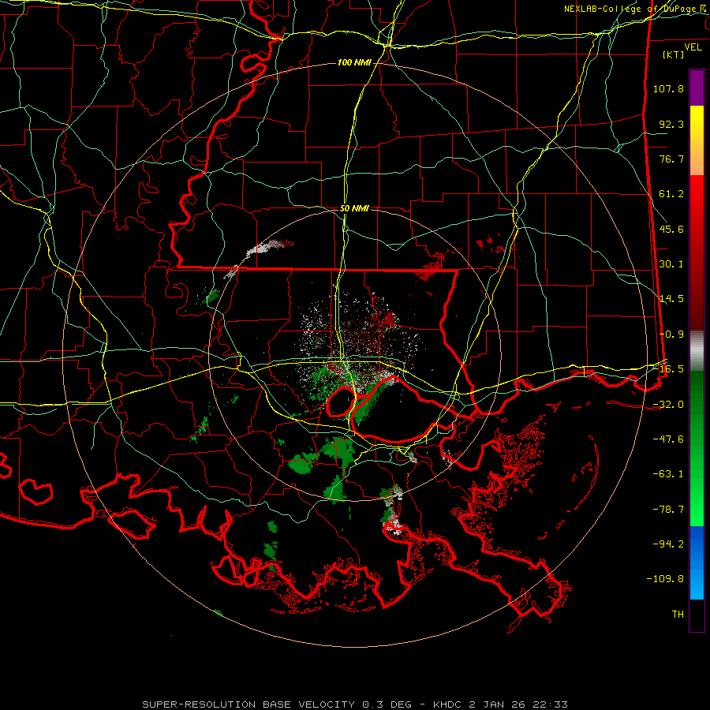Image resolution: width=710 pixels, height=710 pixels.
Task: Click the "TH" threshold label
Action: [x=678, y=615]
